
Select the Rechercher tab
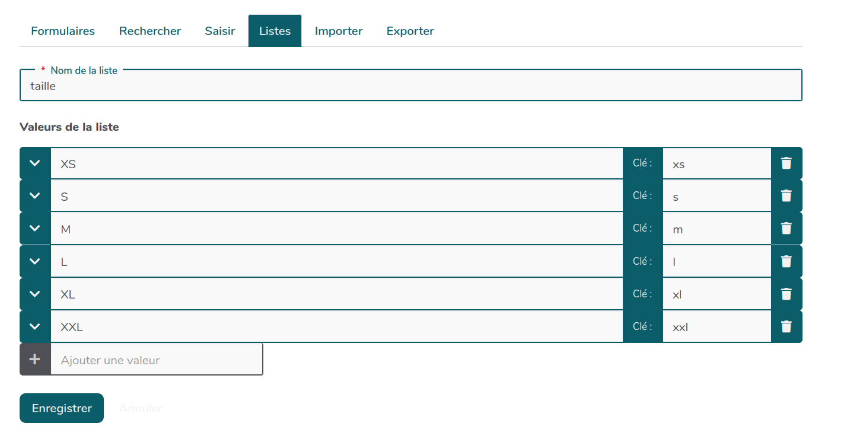[x=150, y=31]
